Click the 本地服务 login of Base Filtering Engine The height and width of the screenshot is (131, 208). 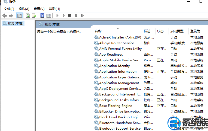pyautogui.click(x=197, y=106)
